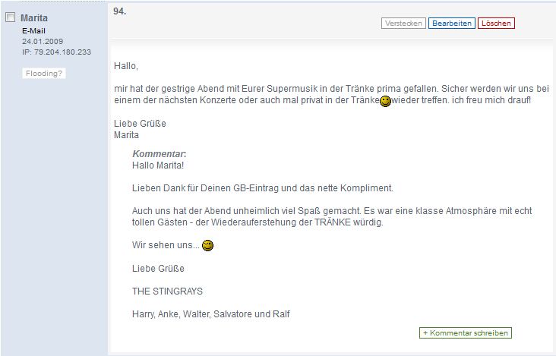Viewport: 556px width, 356px height.
Task: Click the Kommentar heading label
Action: point(160,154)
